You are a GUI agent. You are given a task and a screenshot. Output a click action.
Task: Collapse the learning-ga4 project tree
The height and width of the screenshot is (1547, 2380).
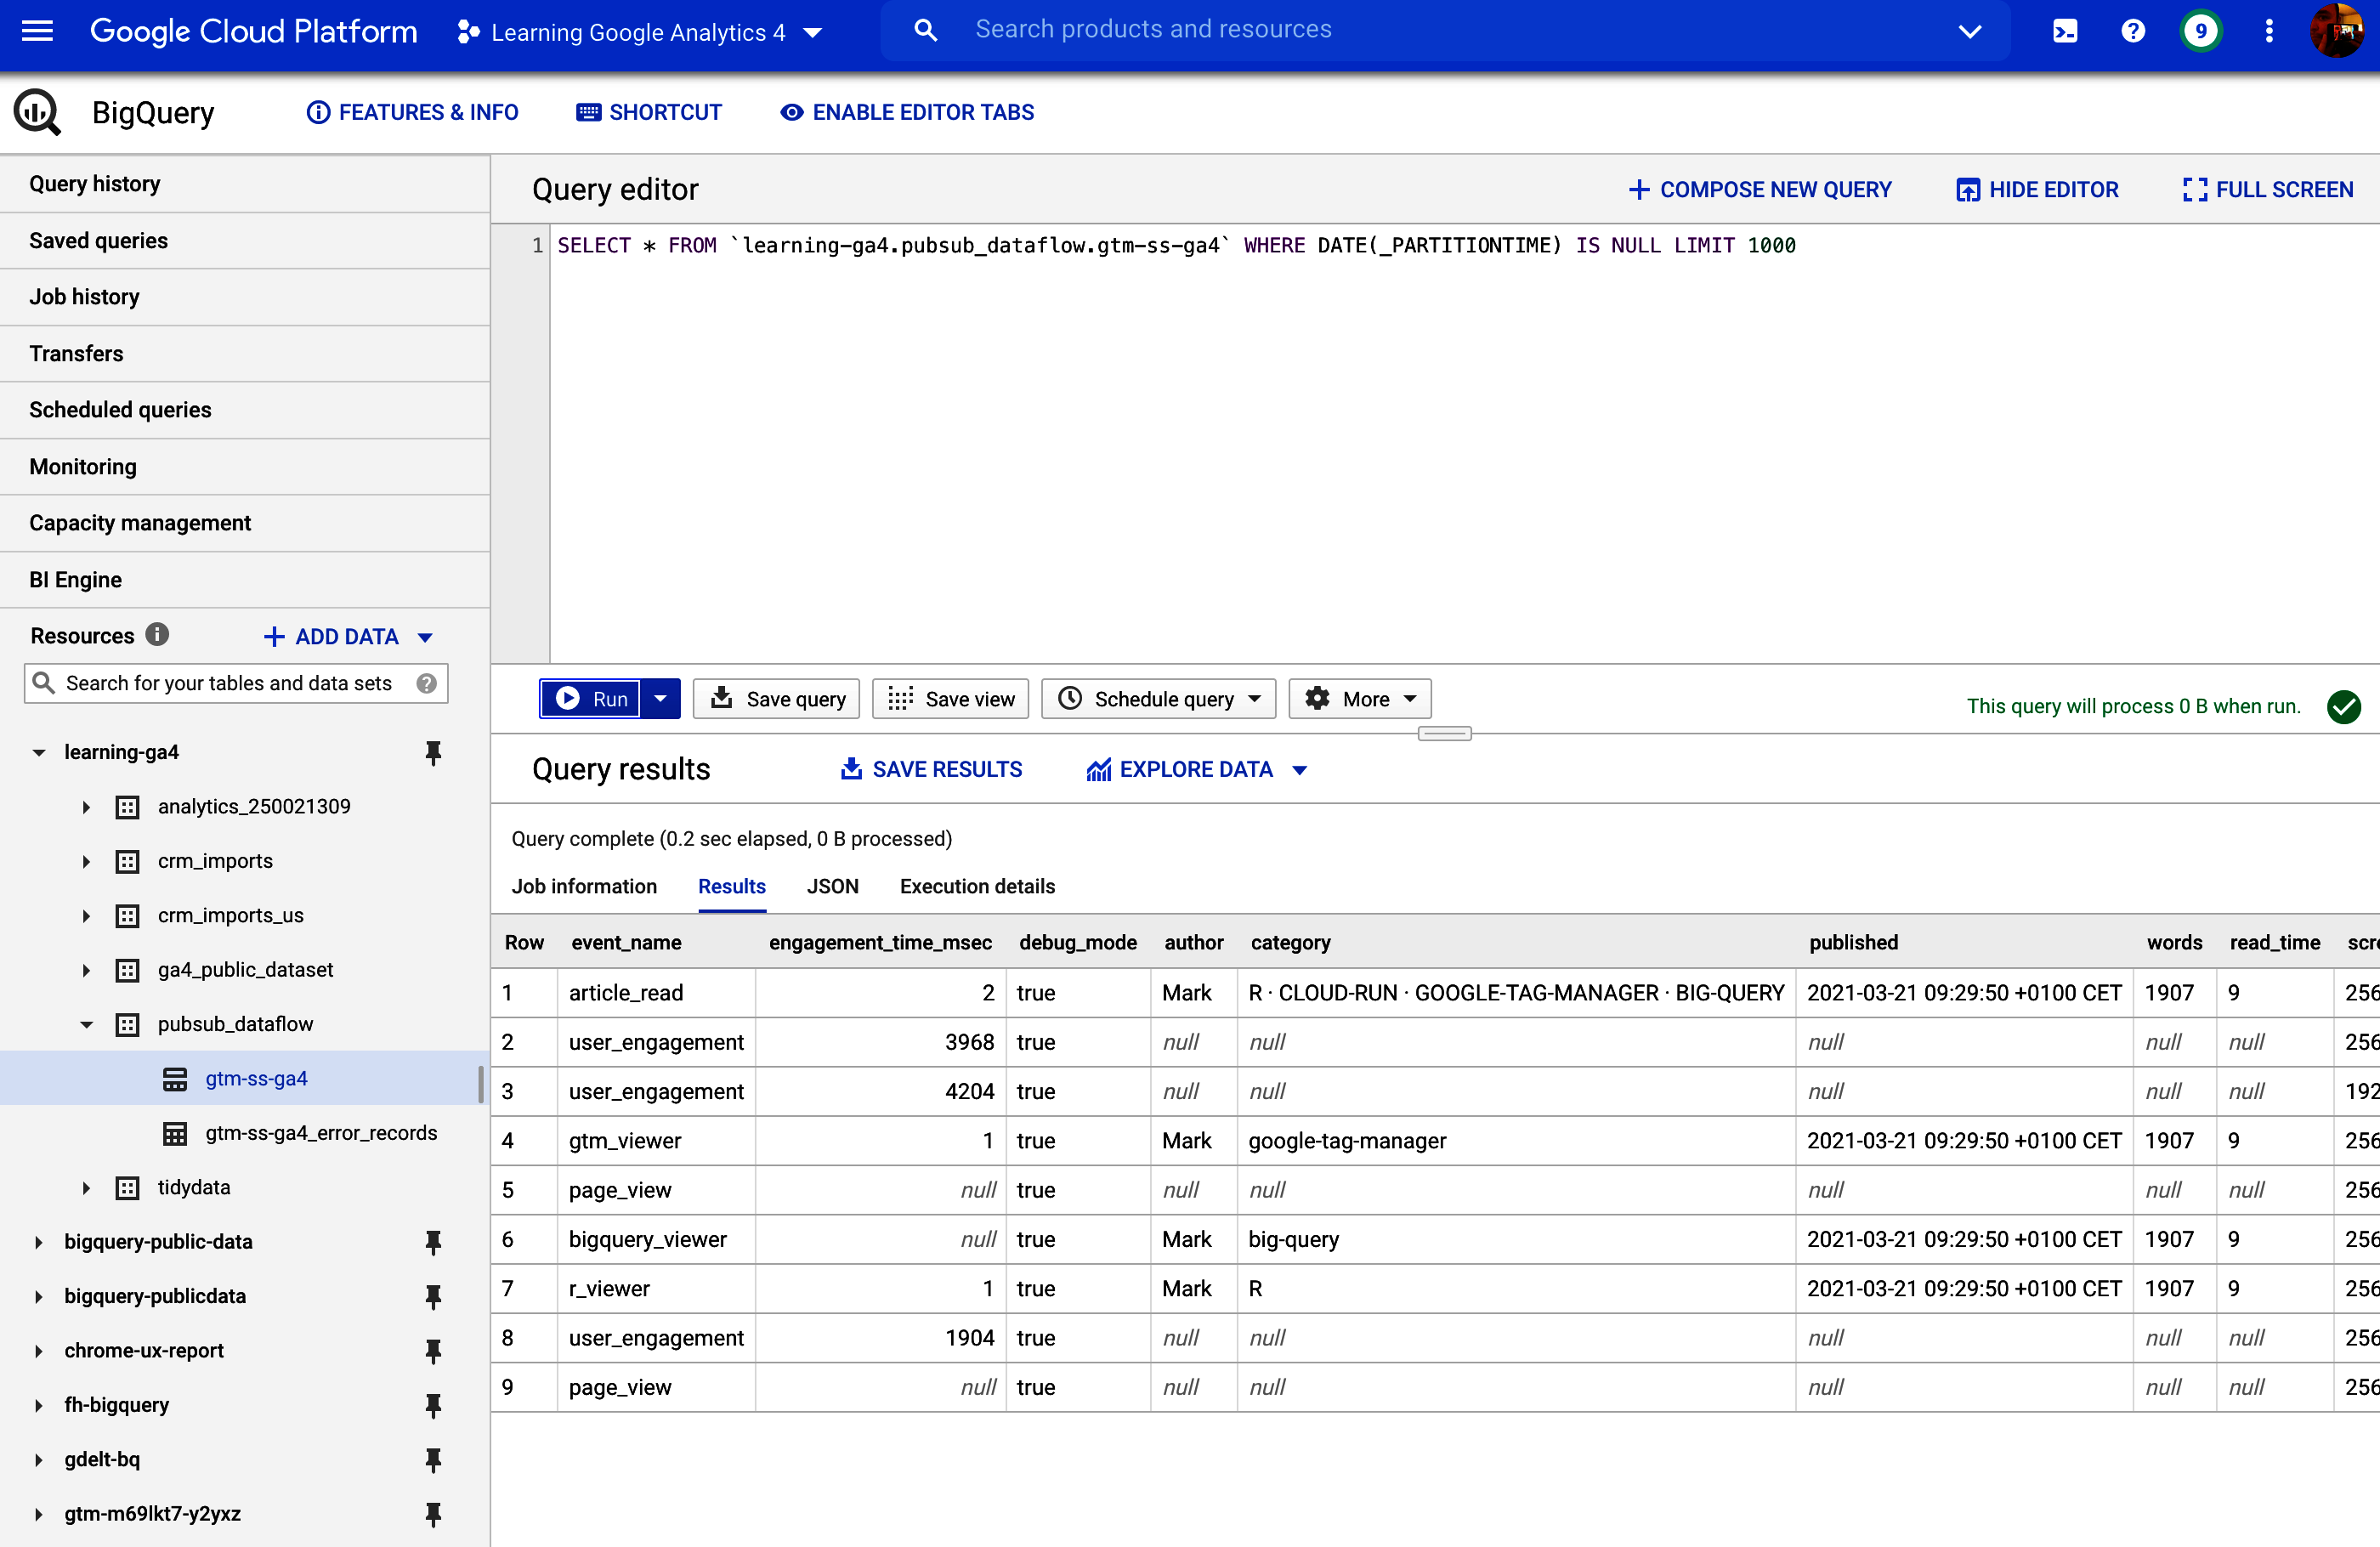pyautogui.click(x=39, y=753)
